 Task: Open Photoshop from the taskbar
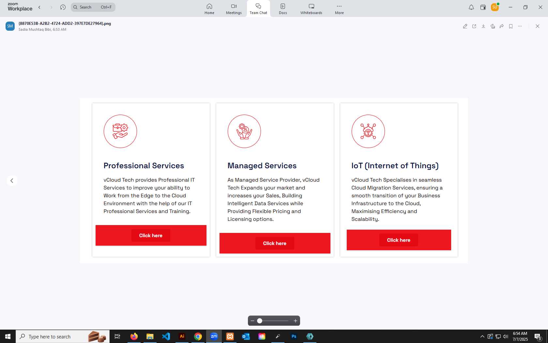pos(294,336)
